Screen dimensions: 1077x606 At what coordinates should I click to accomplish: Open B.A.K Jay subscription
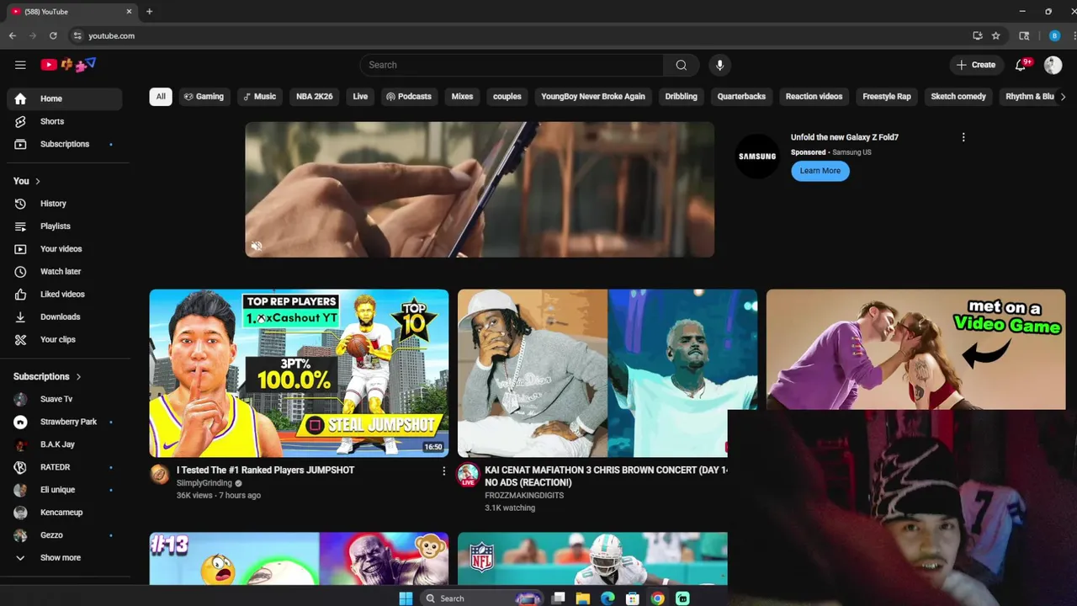coord(65,444)
